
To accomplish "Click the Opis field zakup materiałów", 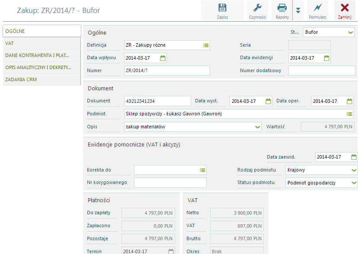I will click(x=193, y=127).
